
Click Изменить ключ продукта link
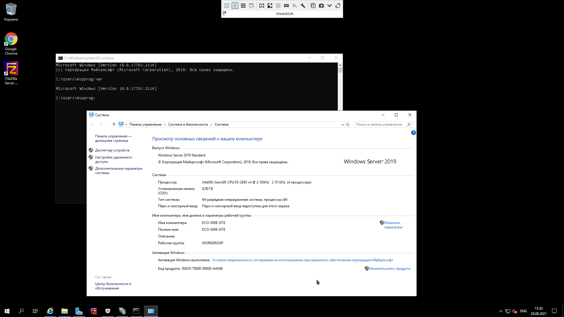pos(390,269)
